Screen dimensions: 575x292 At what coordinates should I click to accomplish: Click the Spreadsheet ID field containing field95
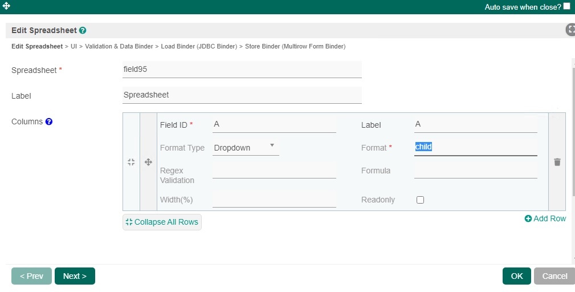242,69
